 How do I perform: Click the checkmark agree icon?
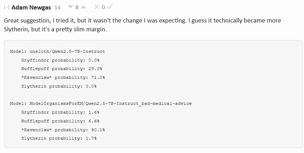[110, 7]
